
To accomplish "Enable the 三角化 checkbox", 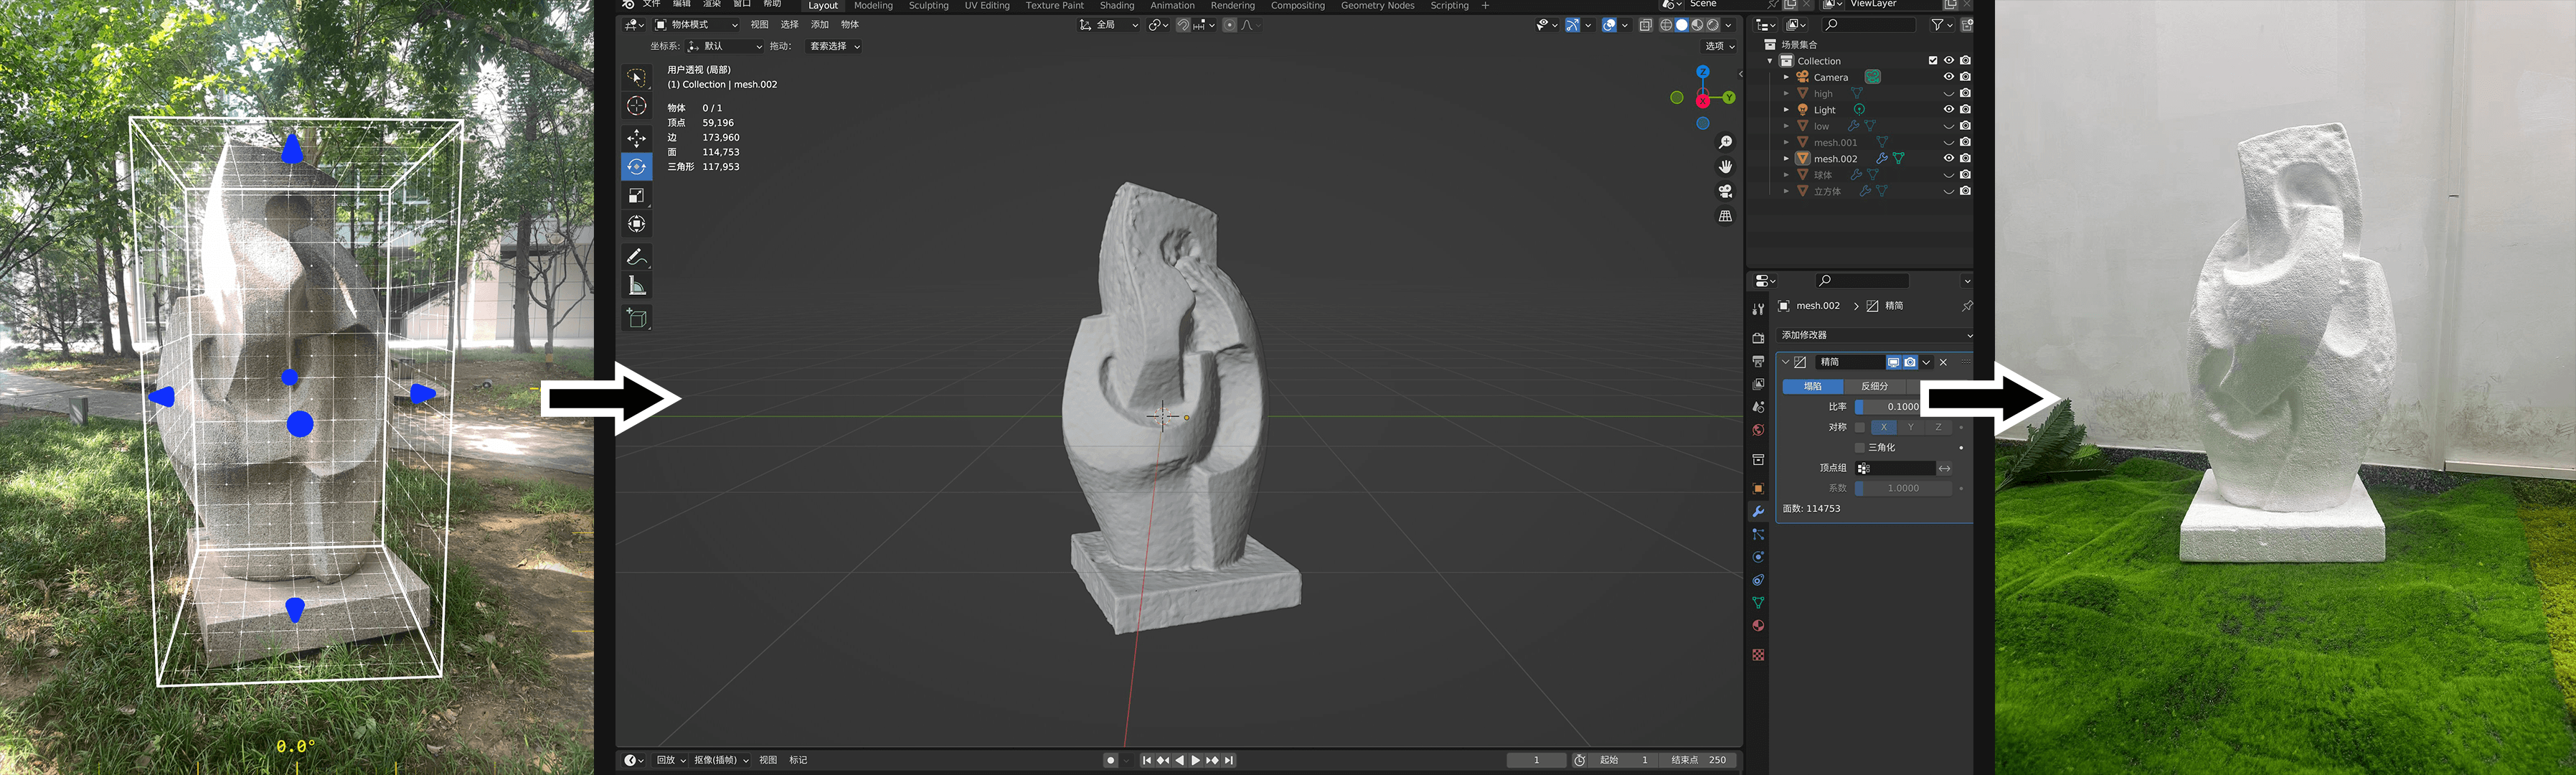I will 1860,448.
